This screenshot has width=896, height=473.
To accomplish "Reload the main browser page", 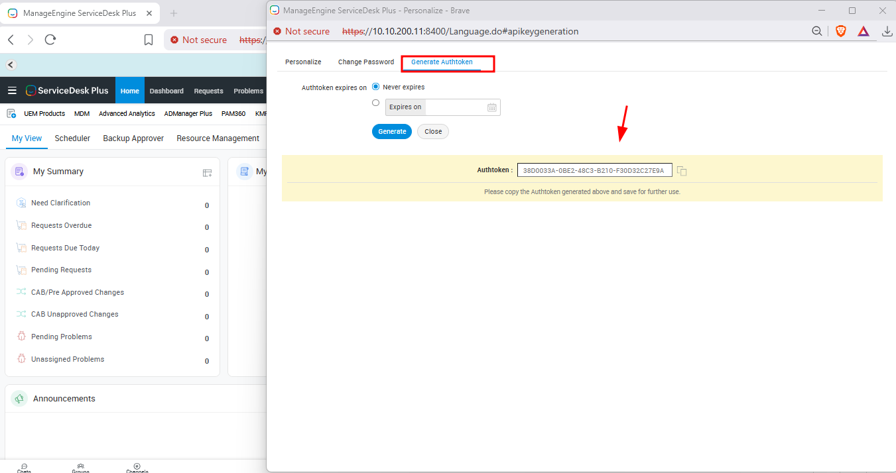I will [x=50, y=40].
